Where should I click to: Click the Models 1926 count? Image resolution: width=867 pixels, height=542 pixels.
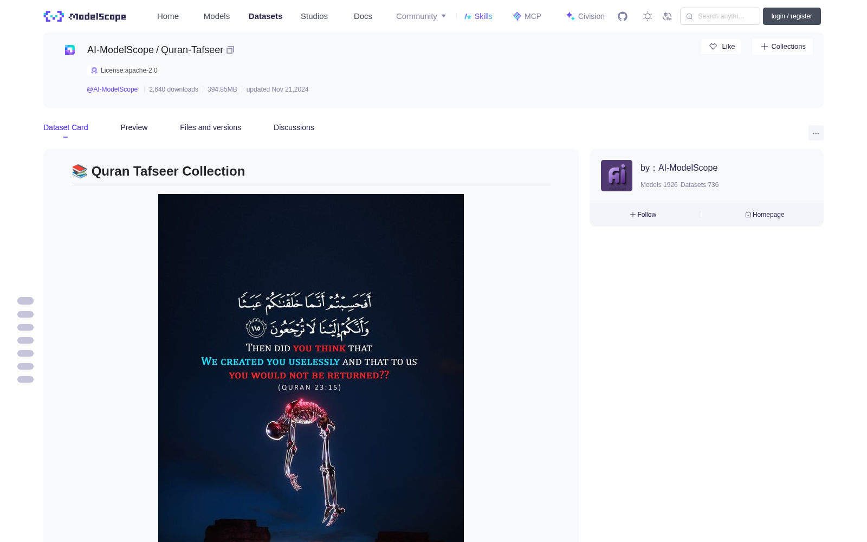[x=659, y=185]
